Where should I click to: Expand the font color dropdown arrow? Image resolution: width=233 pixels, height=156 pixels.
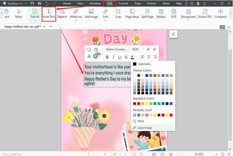136,57
